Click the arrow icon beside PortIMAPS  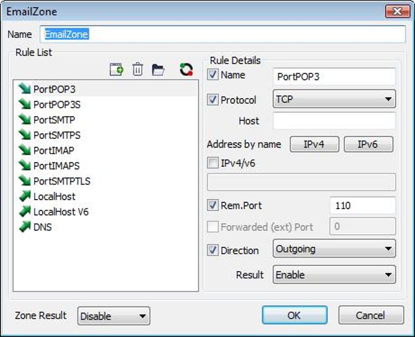tap(25, 166)
